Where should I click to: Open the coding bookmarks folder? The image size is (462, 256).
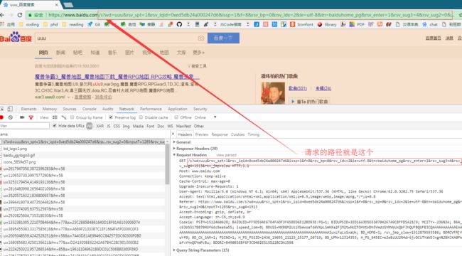(x=29, y=24)
